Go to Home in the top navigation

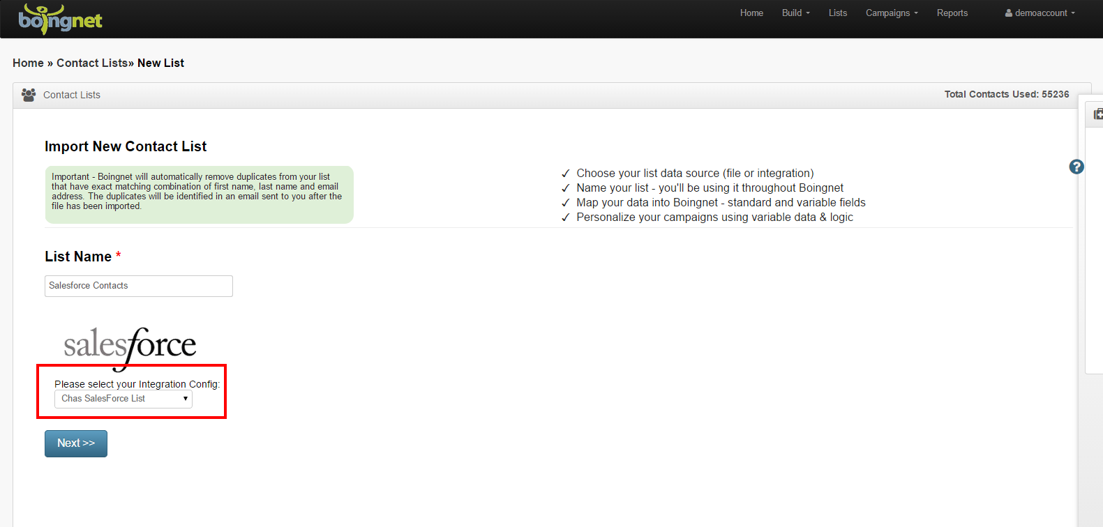(751, 13)
